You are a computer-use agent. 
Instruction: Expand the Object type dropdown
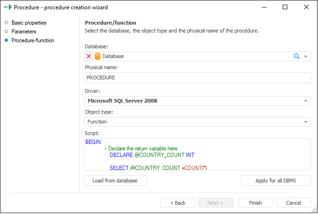(306, 122)
